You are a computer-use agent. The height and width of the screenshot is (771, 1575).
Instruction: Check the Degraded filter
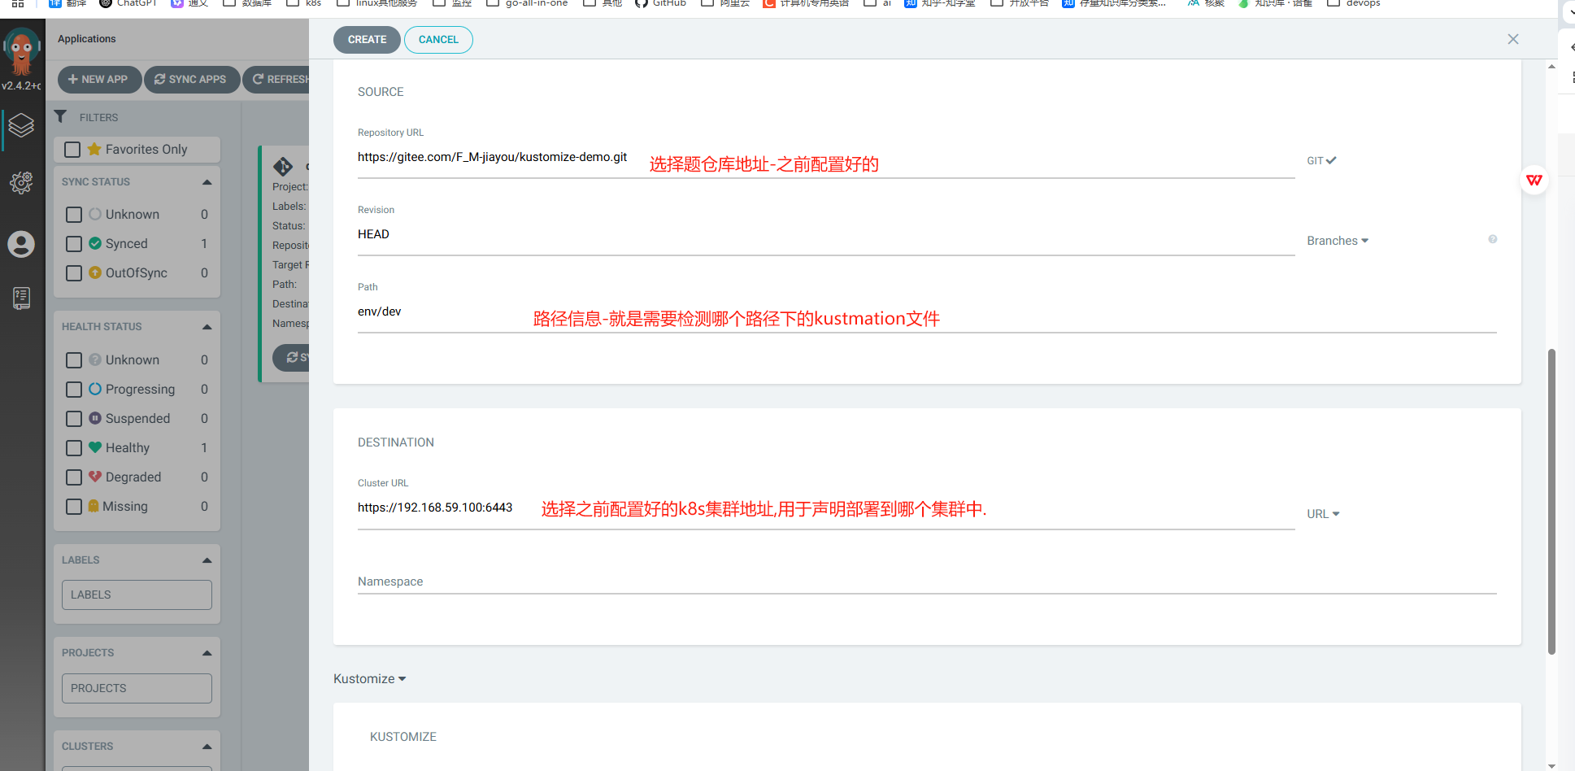point(74,477)
